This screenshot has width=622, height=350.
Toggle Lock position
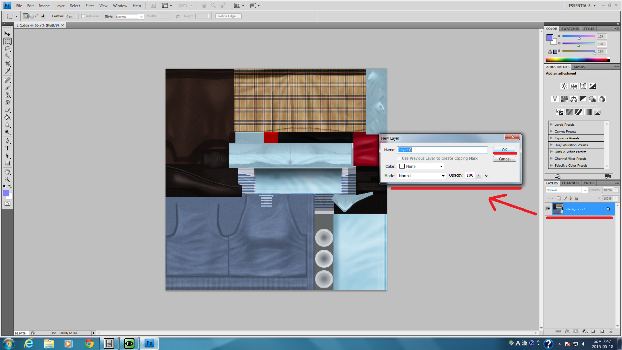point(570,198)
